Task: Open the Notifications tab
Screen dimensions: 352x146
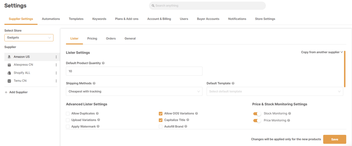Action: coord(237,19)
